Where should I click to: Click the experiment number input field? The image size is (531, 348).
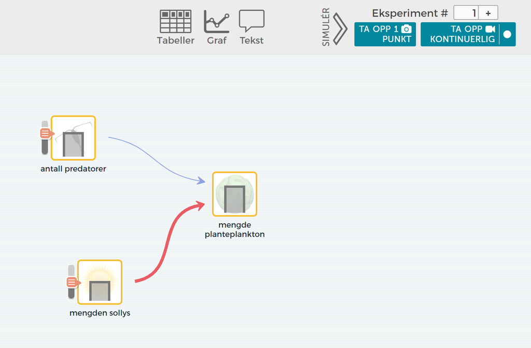tap(466, 13)
